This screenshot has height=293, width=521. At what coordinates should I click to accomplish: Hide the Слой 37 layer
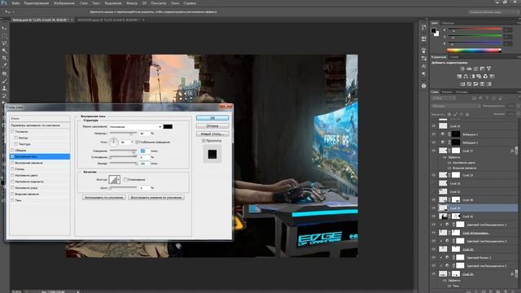pos(433,151)
